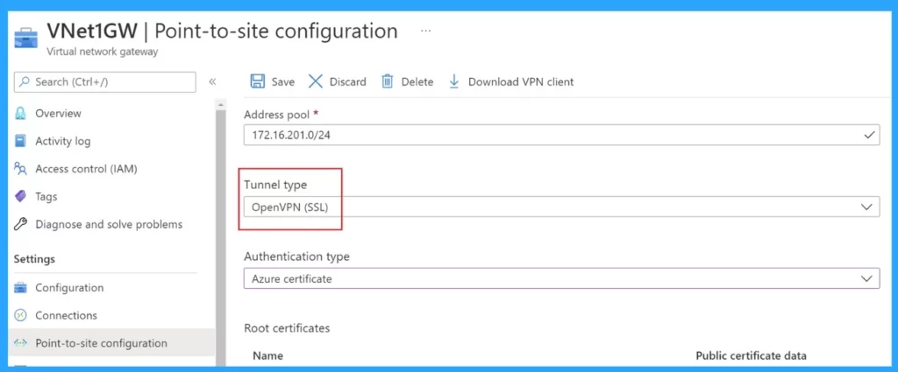This screenshot has height=372, width=898.
Task: Click the Virtual network gateway subtitle
Action: pyautogui.click(x=102, y=52)
